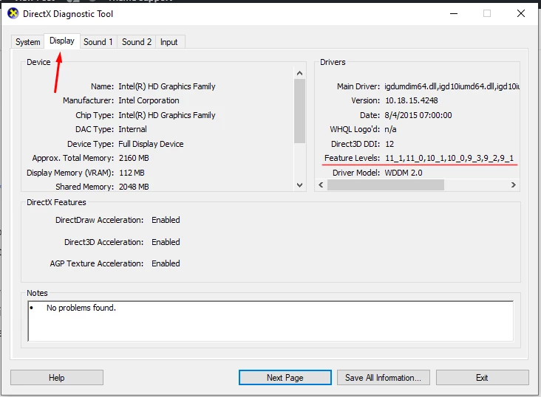Click the 112 MB VRAM value
Image resolution: width=541 pixels, height=397 pixels.
click(x=132, y=173)
